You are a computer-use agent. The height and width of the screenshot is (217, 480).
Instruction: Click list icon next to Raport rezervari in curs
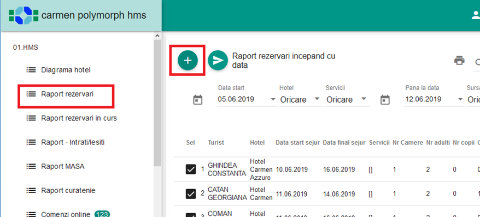tap(31, 118)
